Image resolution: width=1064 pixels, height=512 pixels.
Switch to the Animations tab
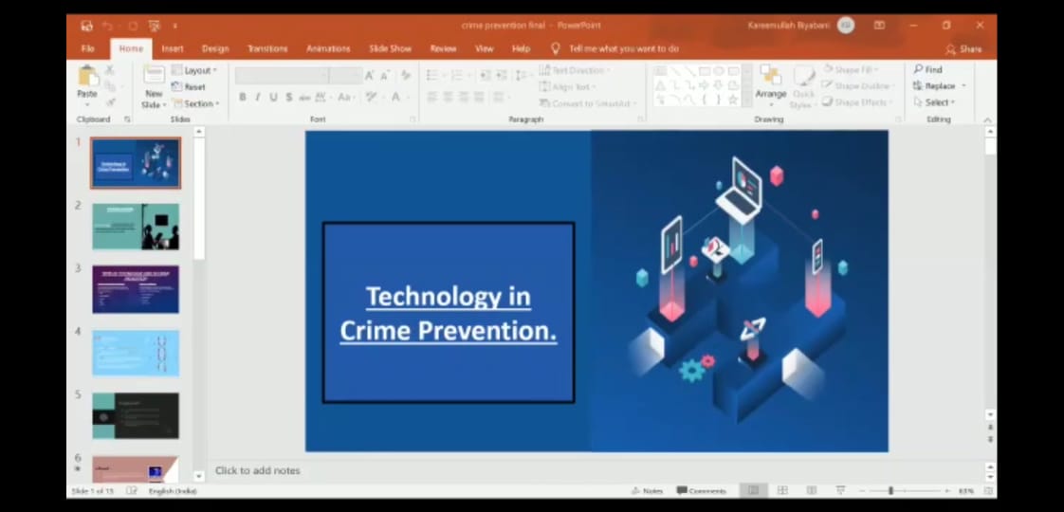tap(327, 48)
